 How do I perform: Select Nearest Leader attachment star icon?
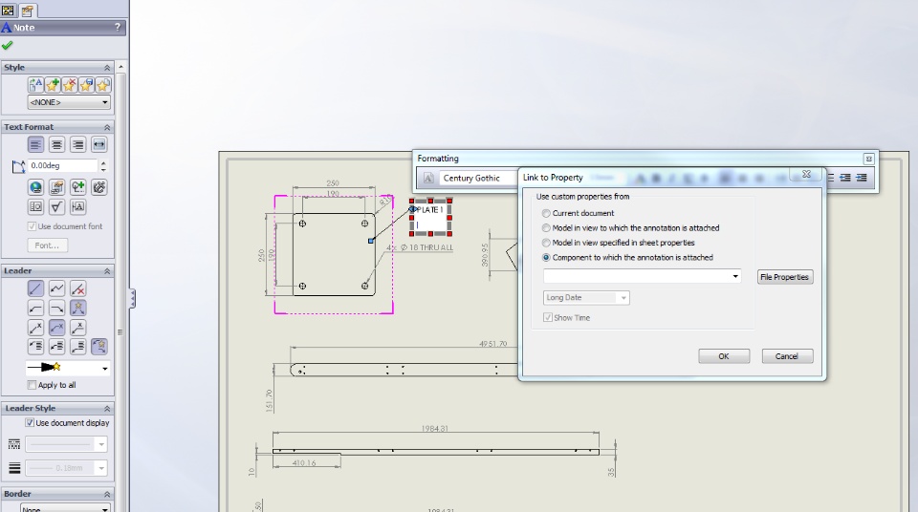[98, 347]
